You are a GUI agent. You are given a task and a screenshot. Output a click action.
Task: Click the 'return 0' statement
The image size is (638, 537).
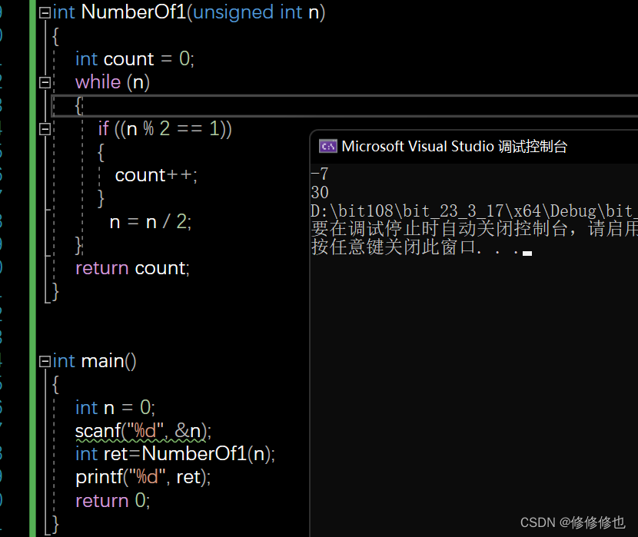(x=112, y=501)
